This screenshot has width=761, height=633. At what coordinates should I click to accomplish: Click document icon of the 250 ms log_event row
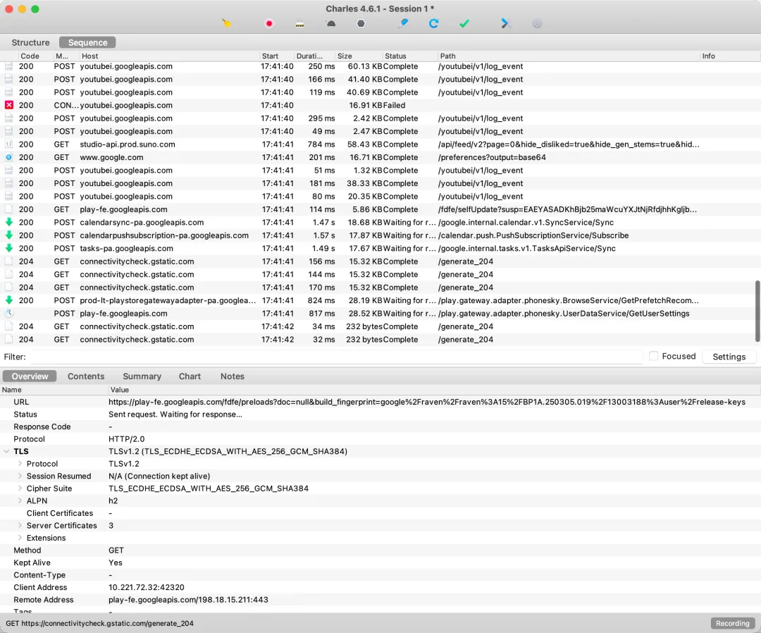[x=8, y=66]
